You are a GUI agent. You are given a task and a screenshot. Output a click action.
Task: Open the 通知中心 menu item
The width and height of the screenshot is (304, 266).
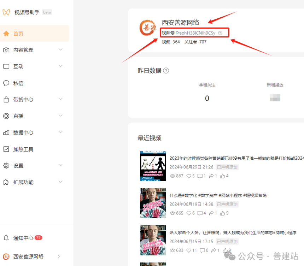34,237
